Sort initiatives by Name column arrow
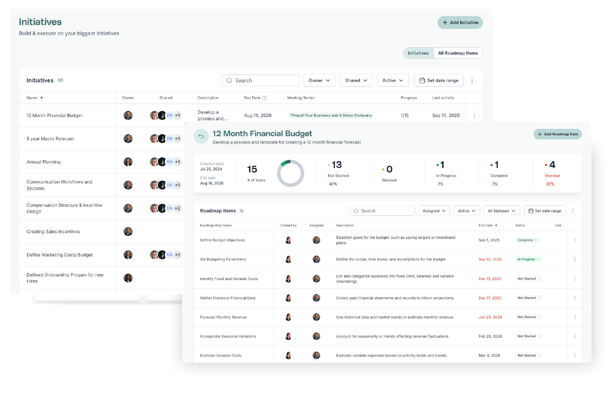The image size is (612, 402). [42, 98]
